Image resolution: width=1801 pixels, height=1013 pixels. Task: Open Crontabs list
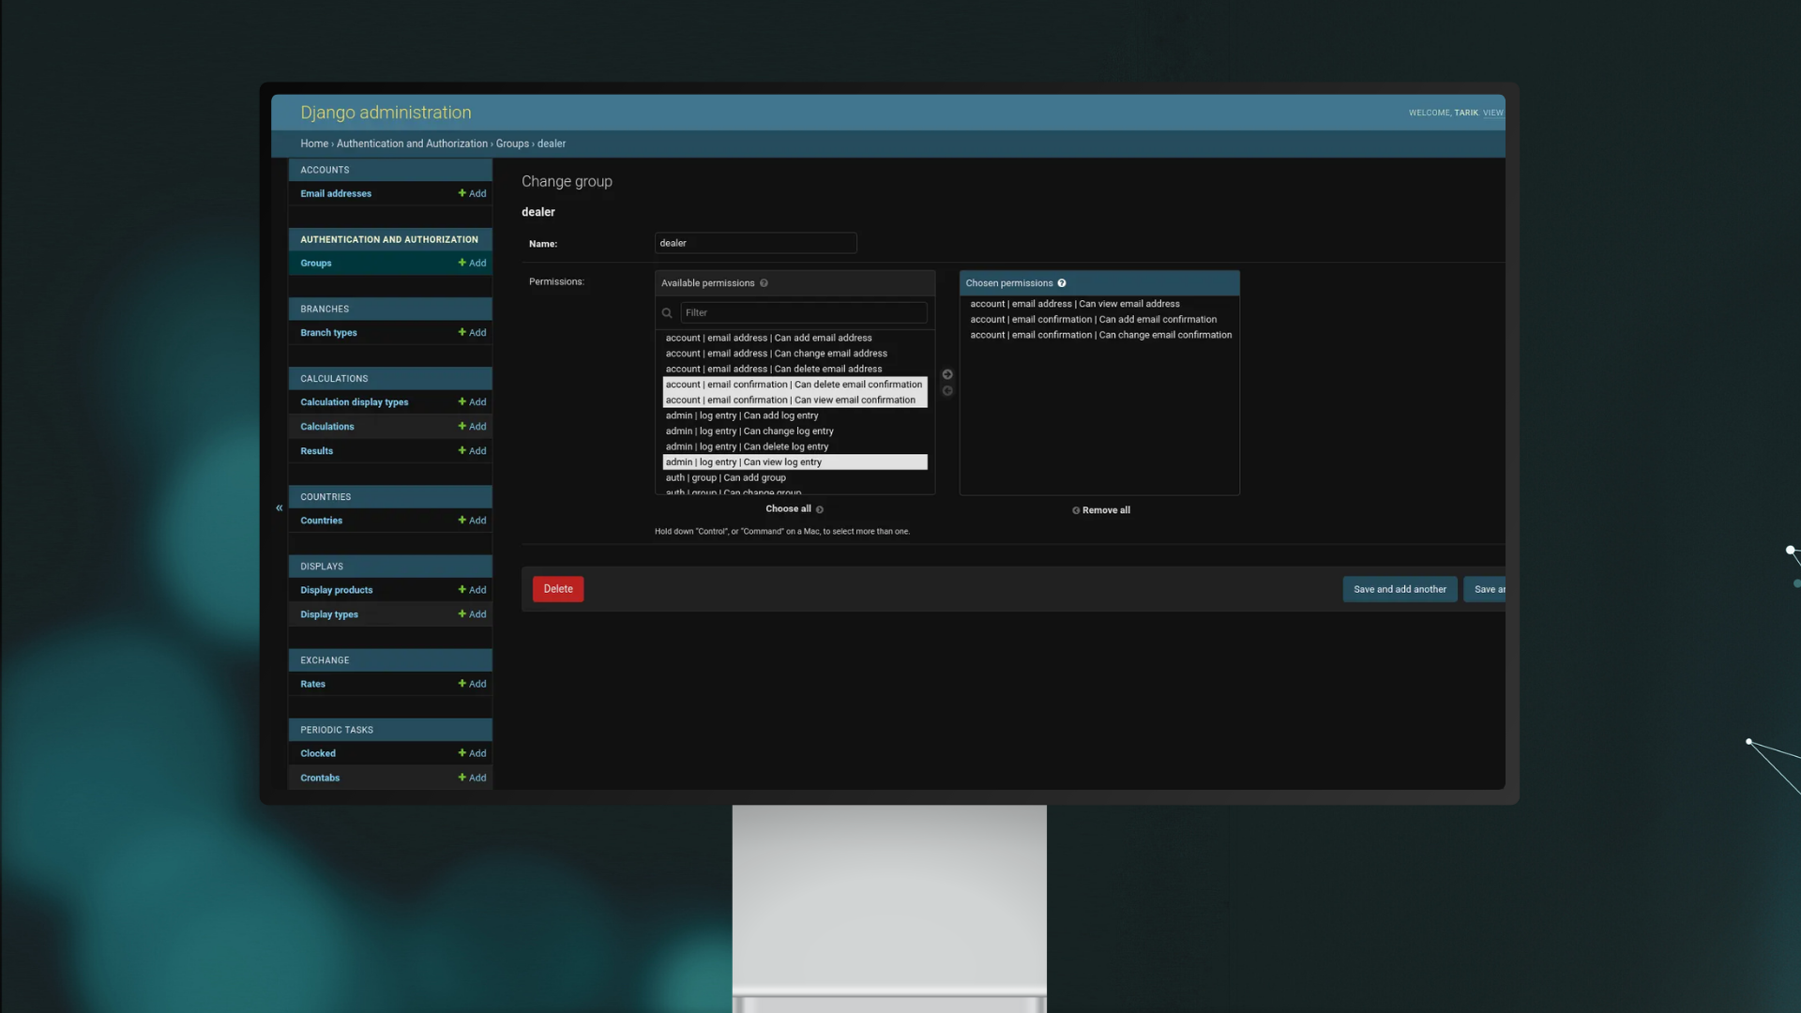click(x=320, y=777)
